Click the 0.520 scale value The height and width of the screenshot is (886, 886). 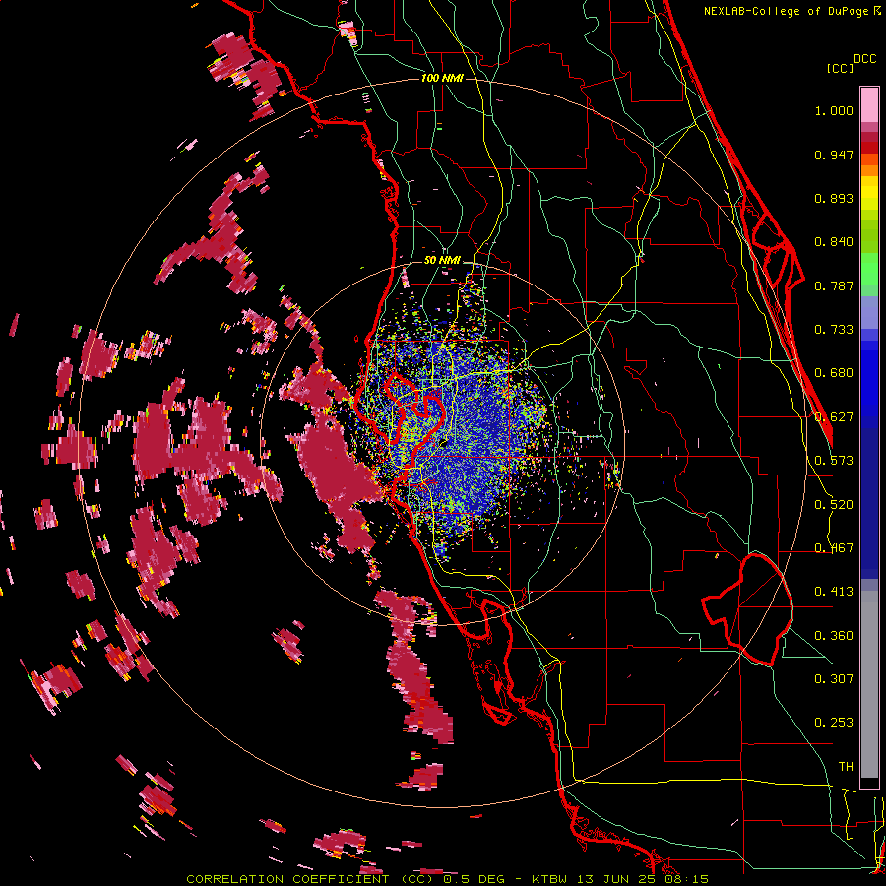[x=834, y=505]
